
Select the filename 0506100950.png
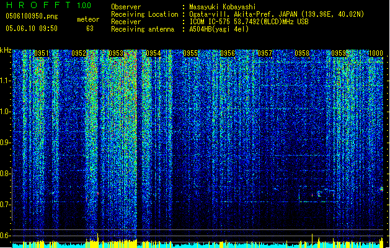pos(32,16)
